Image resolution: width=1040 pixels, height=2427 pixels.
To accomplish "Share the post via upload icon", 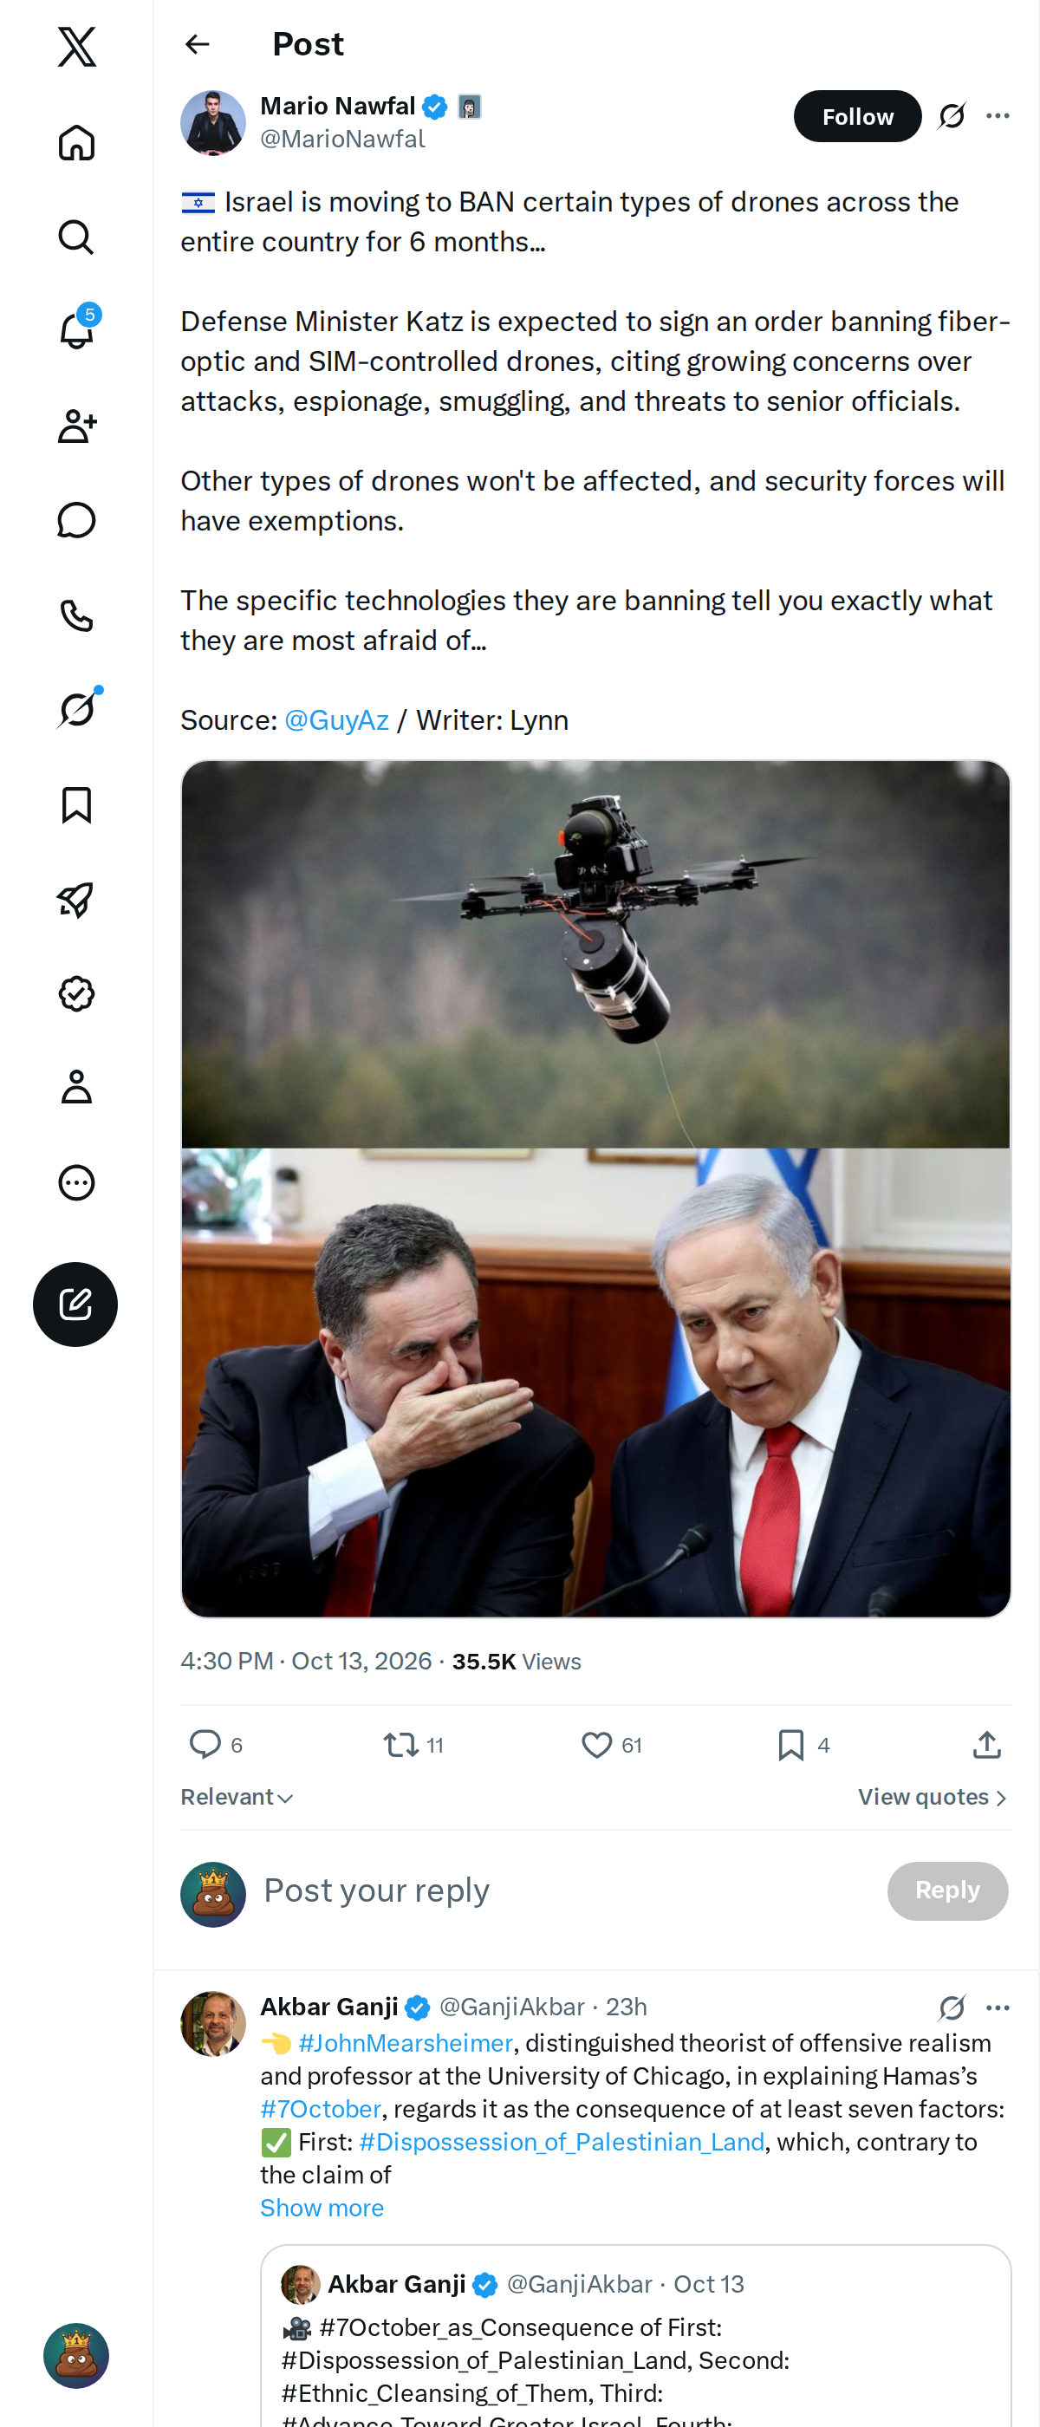I will click(x=986, y=1745).
